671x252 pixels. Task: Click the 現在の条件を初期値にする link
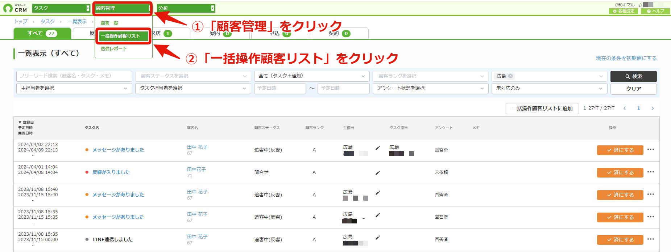click(626, 58)
